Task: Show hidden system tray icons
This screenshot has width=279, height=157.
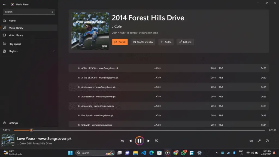Action: click(217, 153)
